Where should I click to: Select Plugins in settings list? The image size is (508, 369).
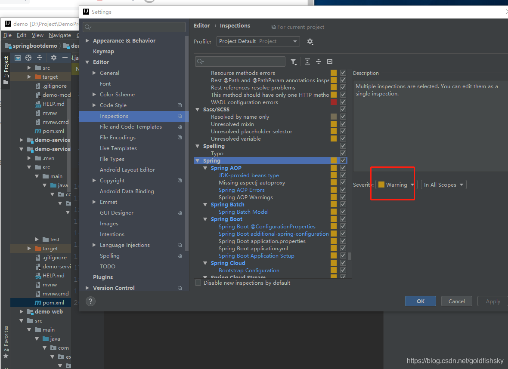(x=103, y=277)
